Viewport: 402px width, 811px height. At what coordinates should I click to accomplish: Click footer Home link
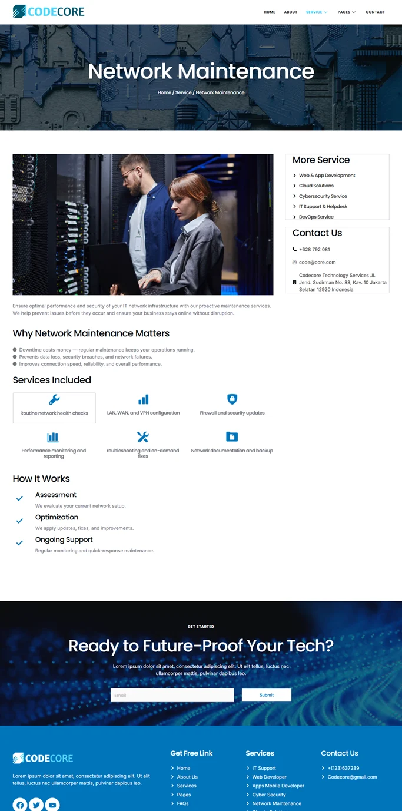[184, 768]
